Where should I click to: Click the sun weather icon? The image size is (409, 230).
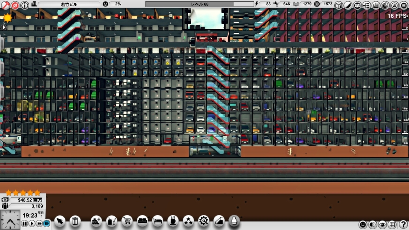point(7,18)
